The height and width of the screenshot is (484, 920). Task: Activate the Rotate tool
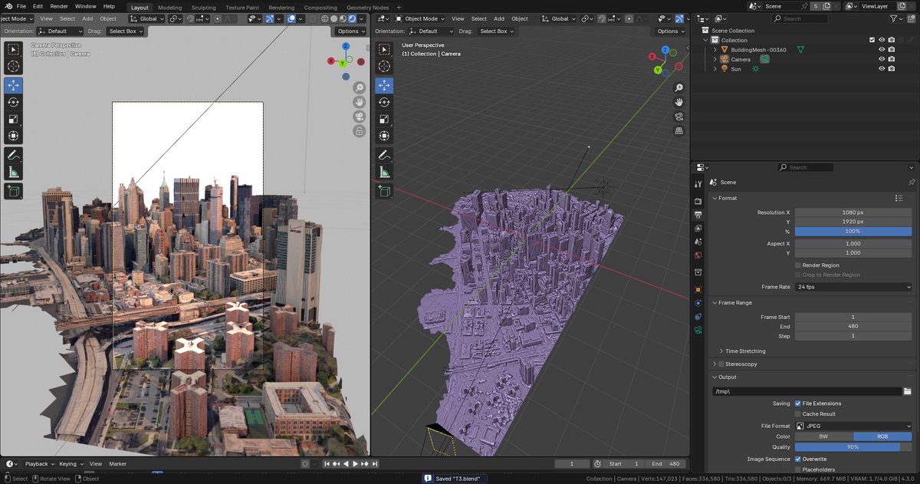pyautogui.click(x=13, y=103)
